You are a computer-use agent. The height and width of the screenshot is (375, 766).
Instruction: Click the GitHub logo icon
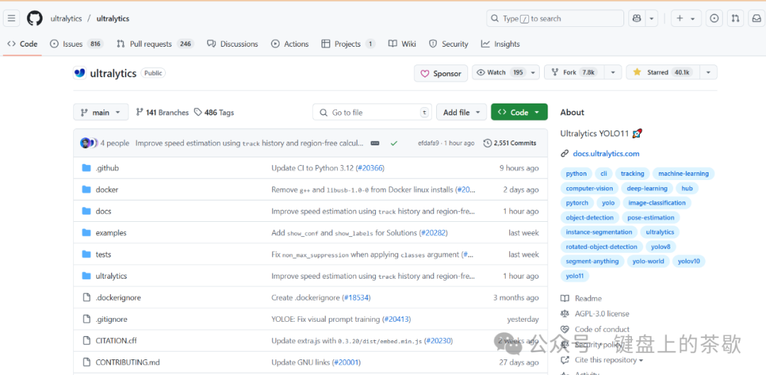click(35, 18)
